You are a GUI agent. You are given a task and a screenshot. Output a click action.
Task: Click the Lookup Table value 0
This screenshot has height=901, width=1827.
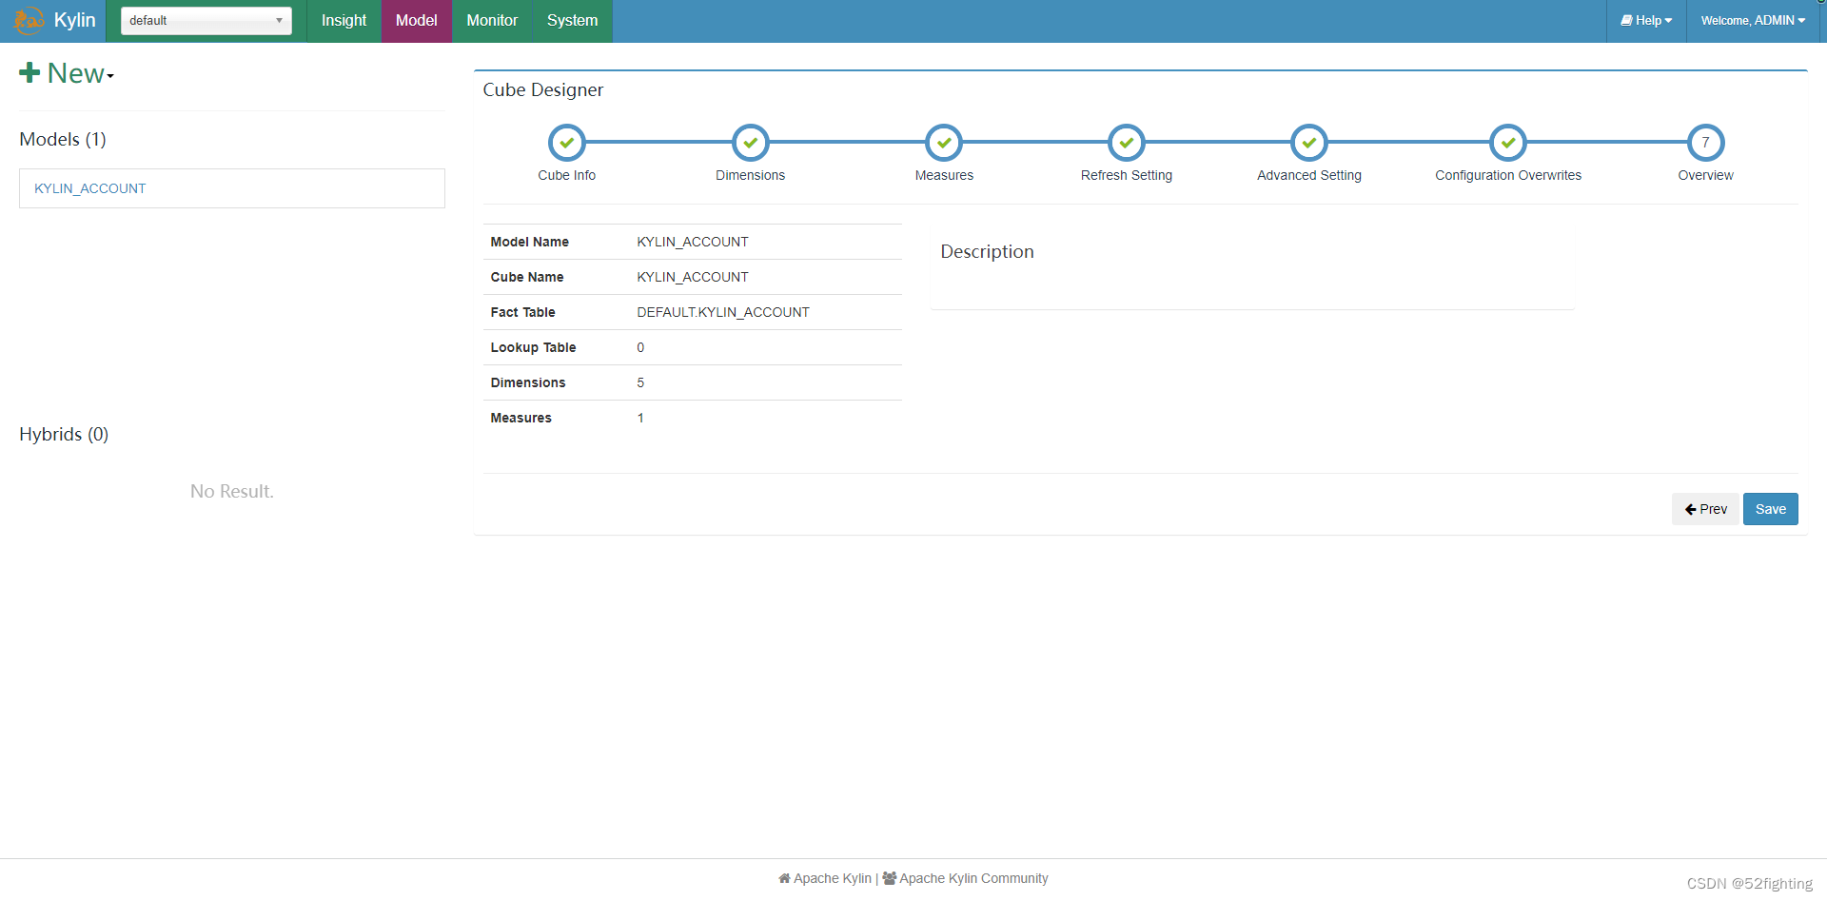coord(640,347)
